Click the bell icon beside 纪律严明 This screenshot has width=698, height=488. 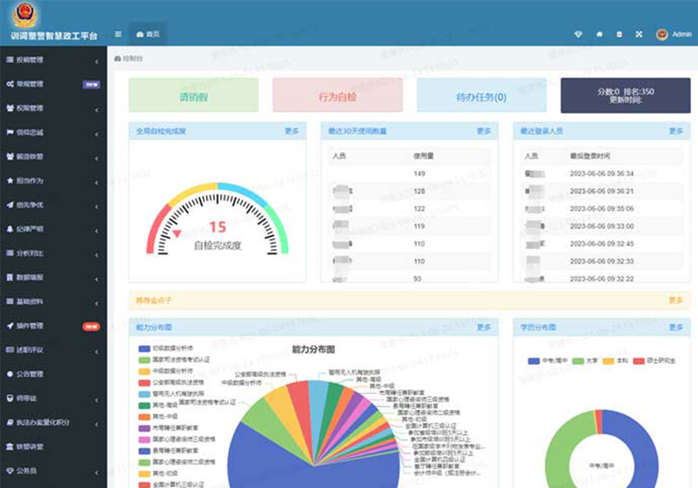pyautogui.click(x=10, y=229)
